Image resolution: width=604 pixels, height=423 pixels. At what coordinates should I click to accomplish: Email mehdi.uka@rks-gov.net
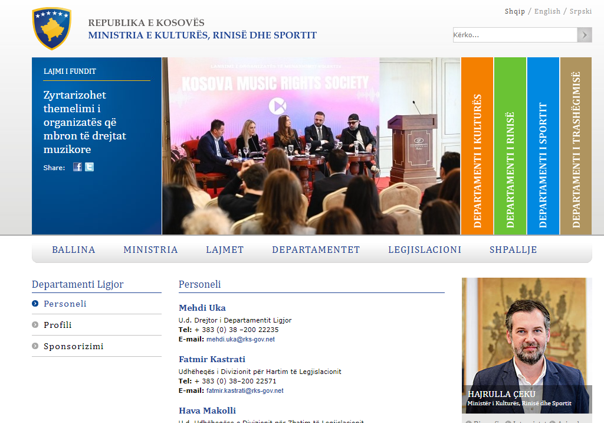coord(240,340)
